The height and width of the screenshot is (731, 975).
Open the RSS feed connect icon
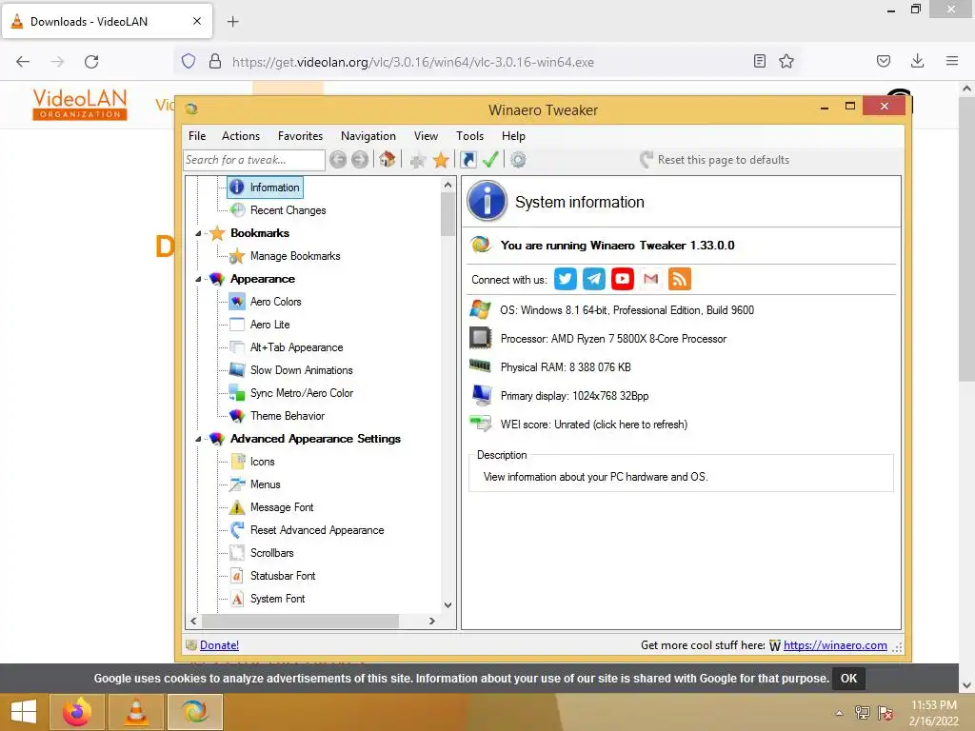click(x=680, y=279)
